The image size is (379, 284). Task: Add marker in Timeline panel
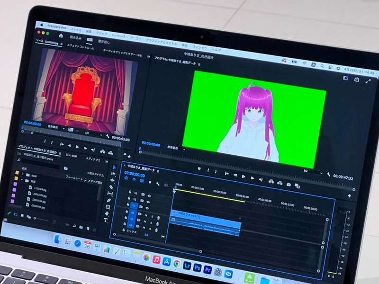[x=150, y=183]
